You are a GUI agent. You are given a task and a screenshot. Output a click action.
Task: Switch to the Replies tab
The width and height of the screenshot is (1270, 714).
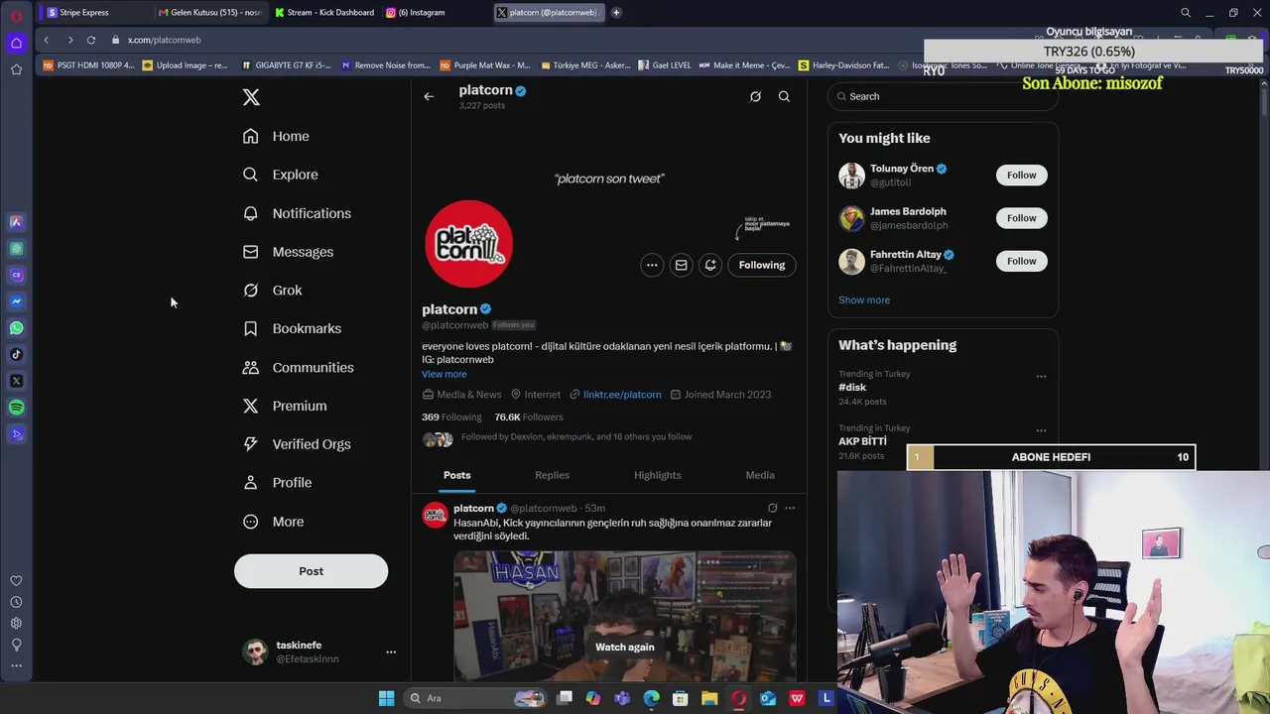pos(552,475)
